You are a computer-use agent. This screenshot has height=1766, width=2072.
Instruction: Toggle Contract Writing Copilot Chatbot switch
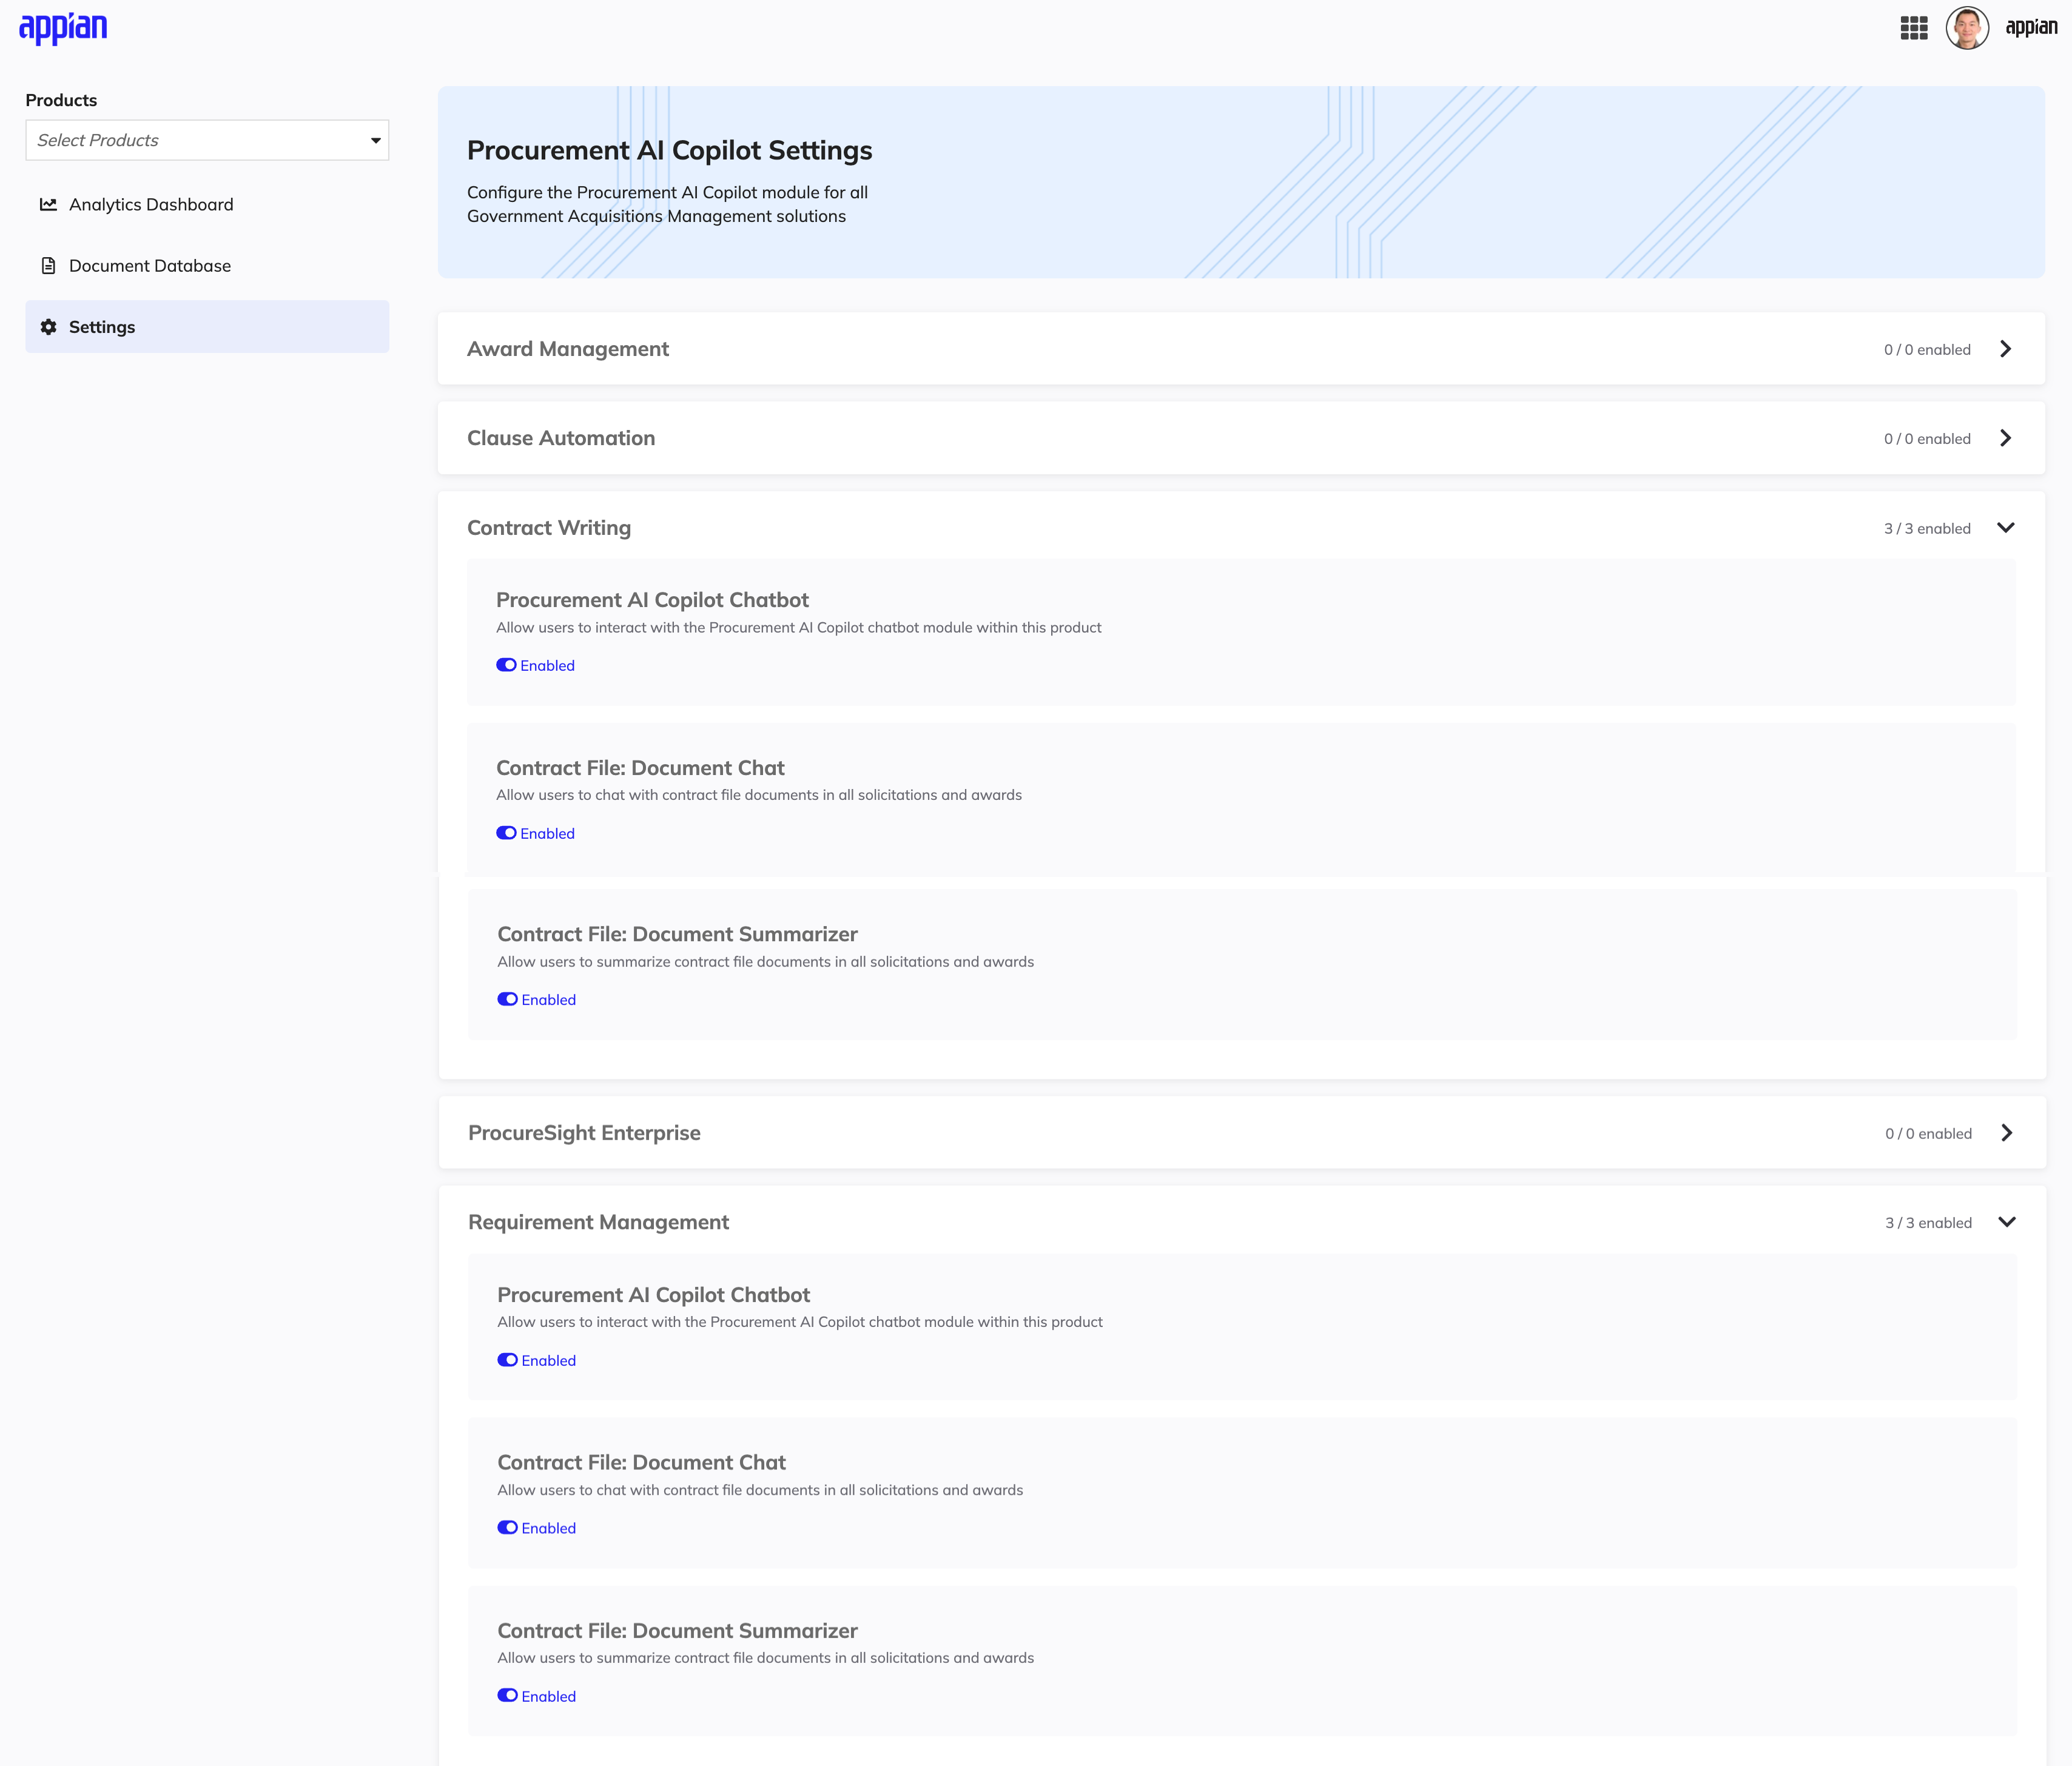[506, 665]
